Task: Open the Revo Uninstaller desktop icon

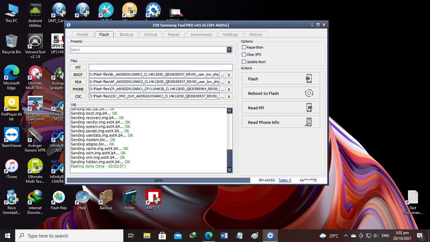Action: (11, 202)
